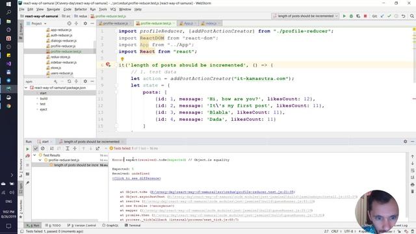Click the 'redux' breadcrumb in the navigation bar
Screen dimensions: 416x234
click(81, 16)
